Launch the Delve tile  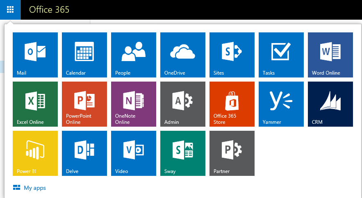(x=84, y=153)
